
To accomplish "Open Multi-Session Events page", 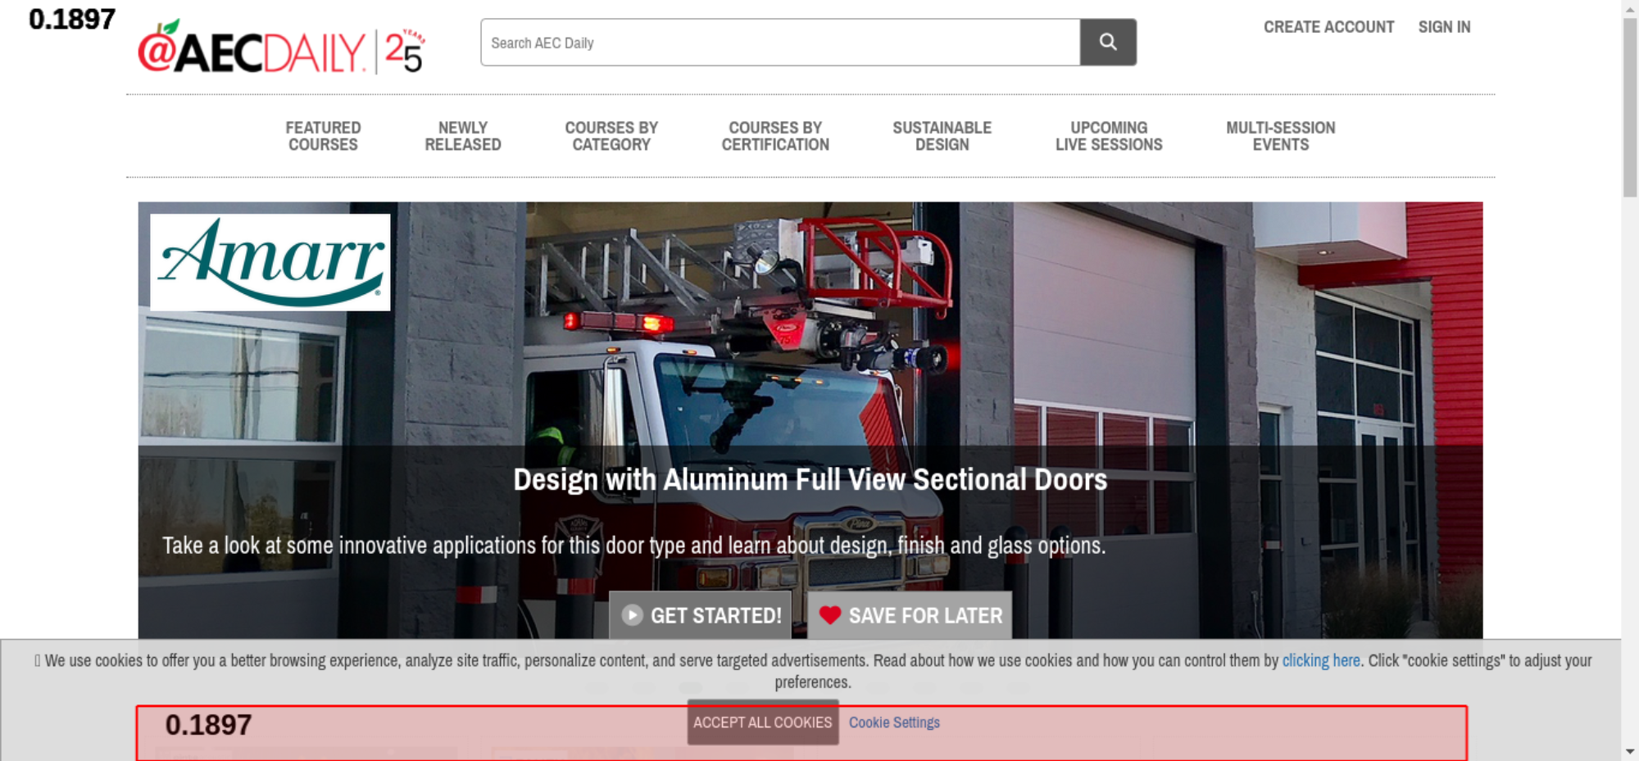I will click(1281, 136).
